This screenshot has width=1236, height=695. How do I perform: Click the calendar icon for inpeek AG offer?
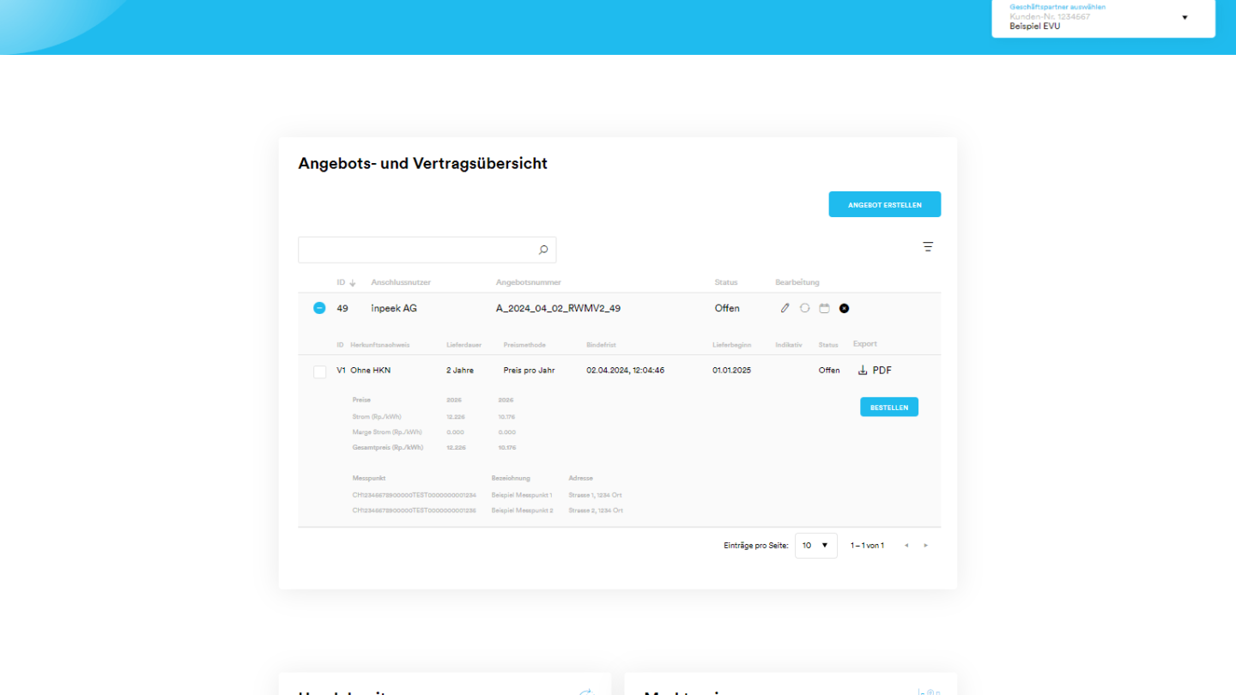(824, 308)
